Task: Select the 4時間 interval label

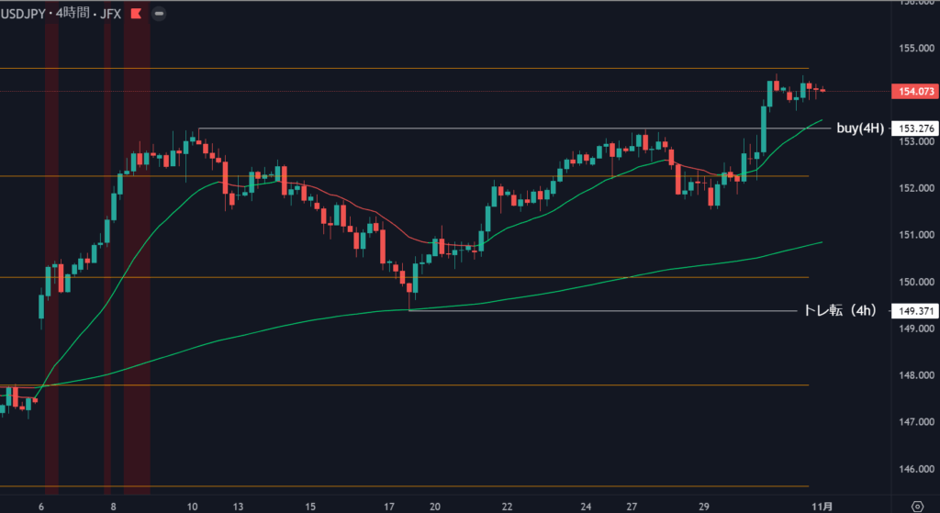Action: point(74,14)
